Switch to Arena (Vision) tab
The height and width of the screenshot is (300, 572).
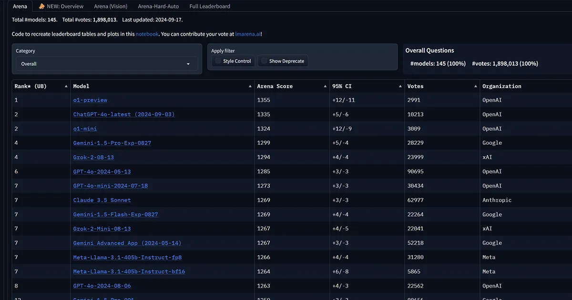coord(111,6)
